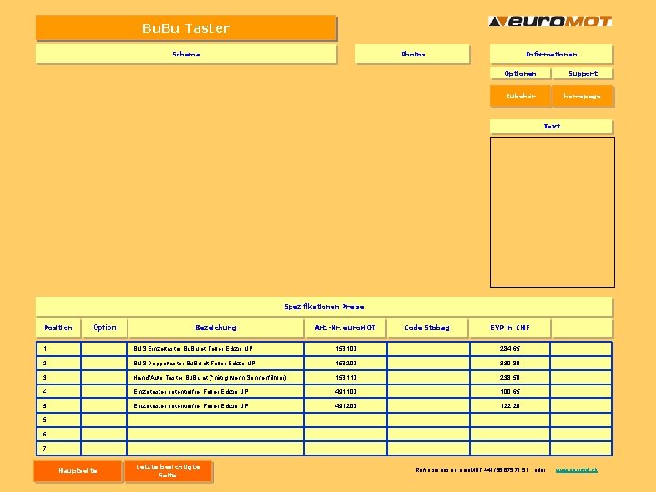Click position cell 3 in table
The image size is (656, 492).
[x=58, y=378]
